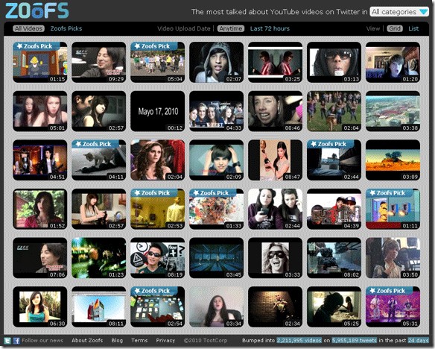Viewport: 435px width, 349px height.
Task: Open the Privacy link
Action: point(165,340)
